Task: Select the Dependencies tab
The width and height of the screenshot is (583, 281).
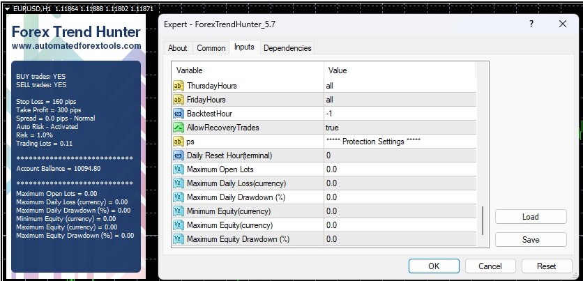Action: (287, 48)
